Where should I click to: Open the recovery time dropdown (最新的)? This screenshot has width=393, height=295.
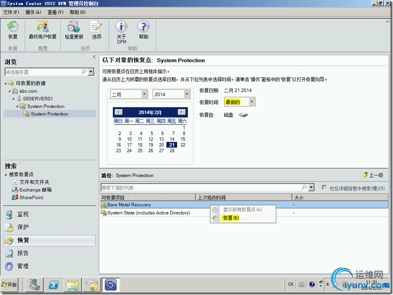pyautogui.click(x=252, y=102)
